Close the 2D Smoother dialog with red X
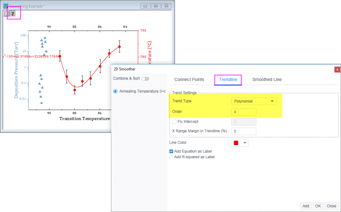Image resolution: width=341 pixels, height=212 pixels. [x=337, y=70]
